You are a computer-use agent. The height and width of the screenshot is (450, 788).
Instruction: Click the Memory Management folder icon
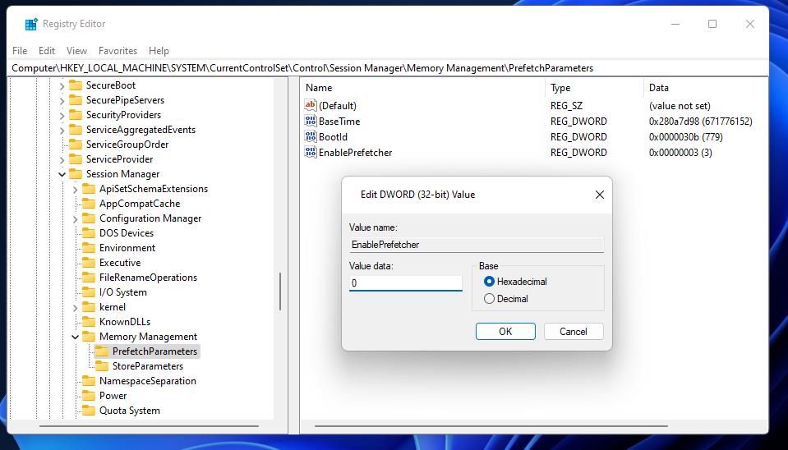click(89, 337)
